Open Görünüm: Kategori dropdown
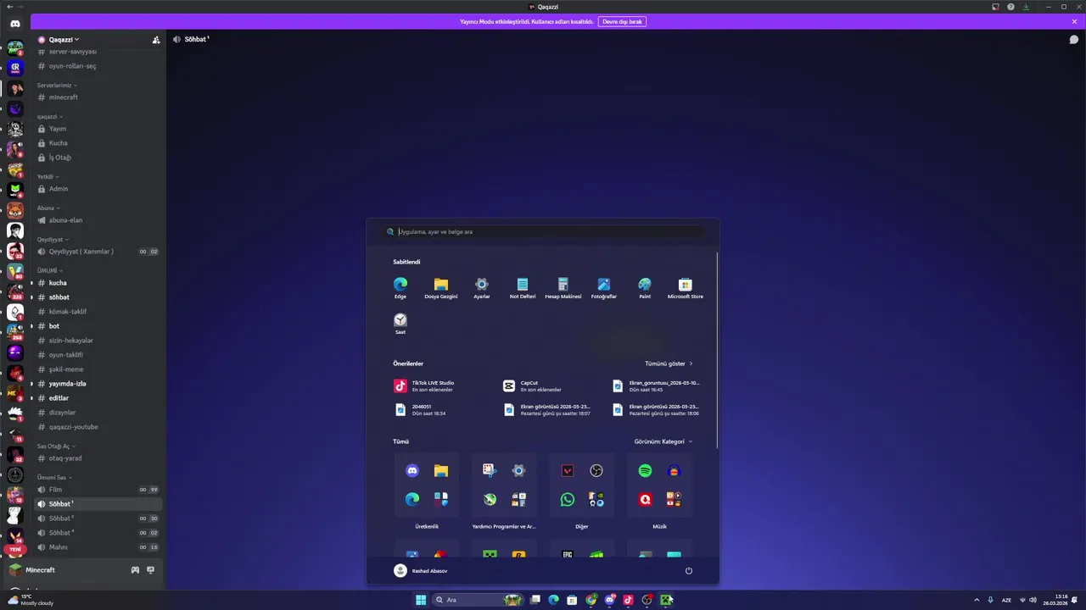Screen dimensions: 1086x610 click(663, 441)
